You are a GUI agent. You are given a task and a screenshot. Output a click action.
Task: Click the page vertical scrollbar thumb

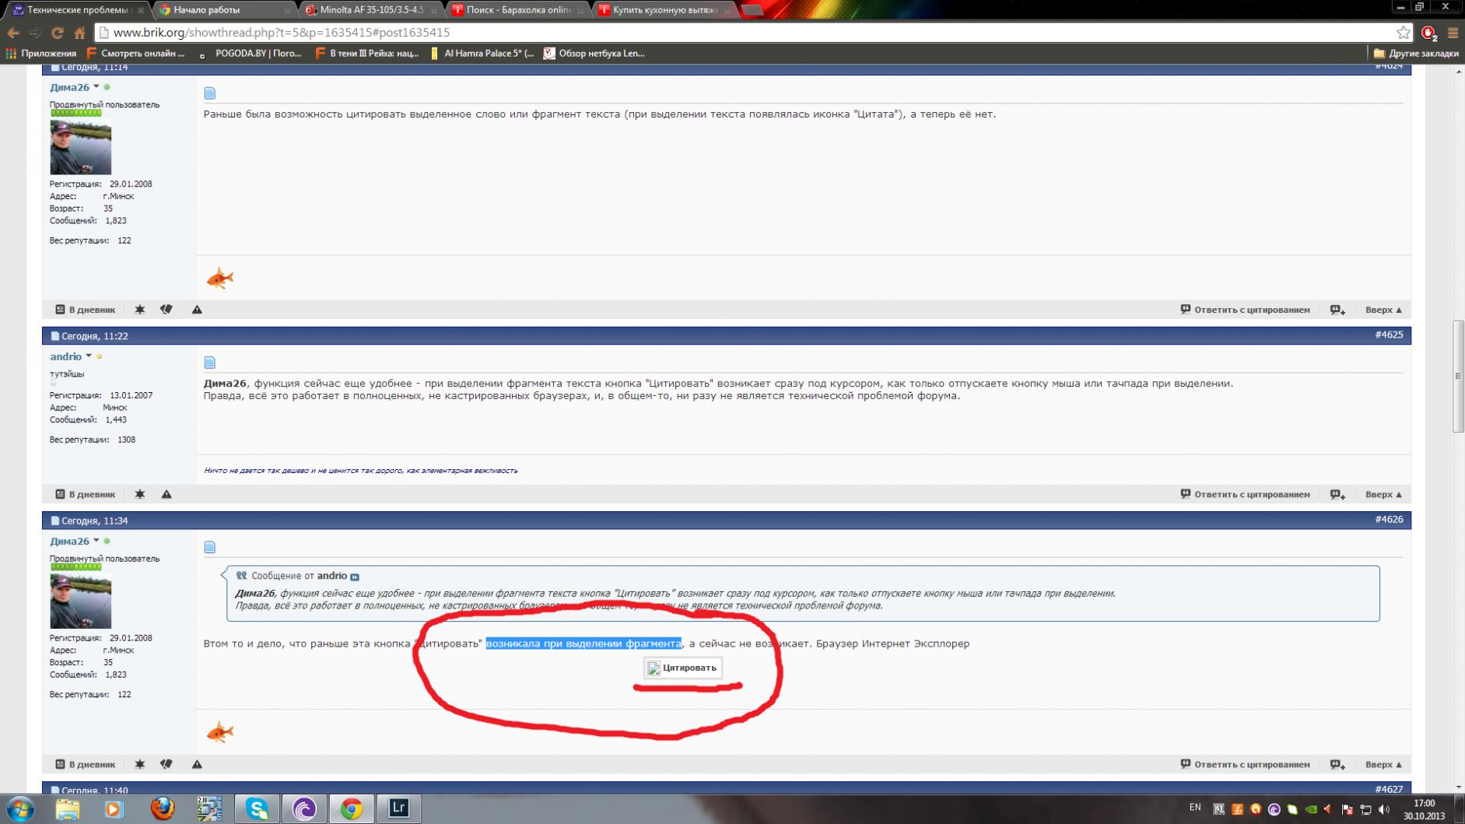pos(1458,376)
